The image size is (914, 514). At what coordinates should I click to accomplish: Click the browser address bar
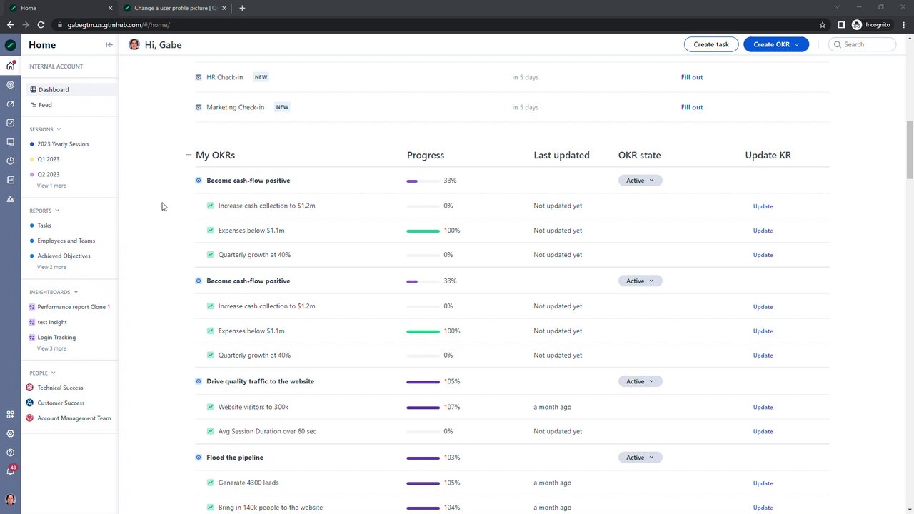point(436,24)
